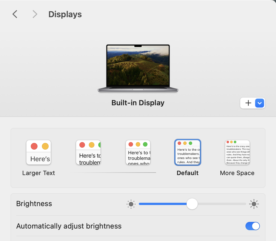276x241 pixels.
Task: Select the middle display scaling thumbnail
Action: [x=138, y=152]
